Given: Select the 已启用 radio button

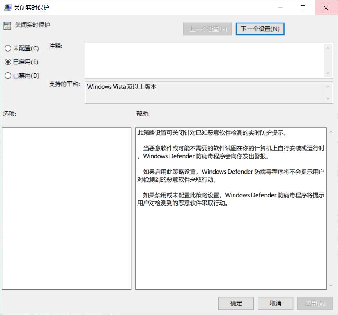Looking at the screenshot, I should point(7,62).
